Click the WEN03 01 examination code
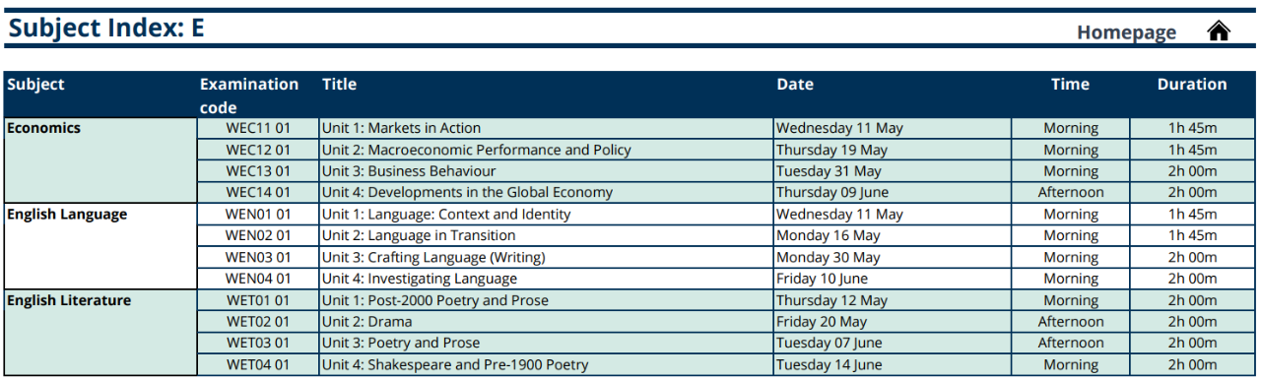1261x379 pixels. (x=258, y=257)
